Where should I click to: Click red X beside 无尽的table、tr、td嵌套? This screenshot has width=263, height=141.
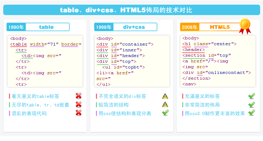(x=78, y=104)
